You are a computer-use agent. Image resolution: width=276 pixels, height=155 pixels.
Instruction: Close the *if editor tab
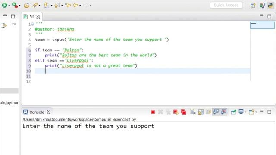(38, 17)
